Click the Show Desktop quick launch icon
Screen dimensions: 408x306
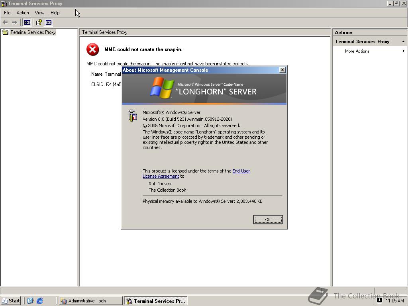(x=30, y=301)
